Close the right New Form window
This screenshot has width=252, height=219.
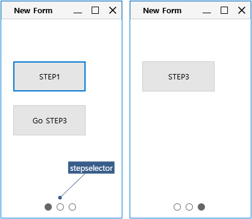click(242, 10)
